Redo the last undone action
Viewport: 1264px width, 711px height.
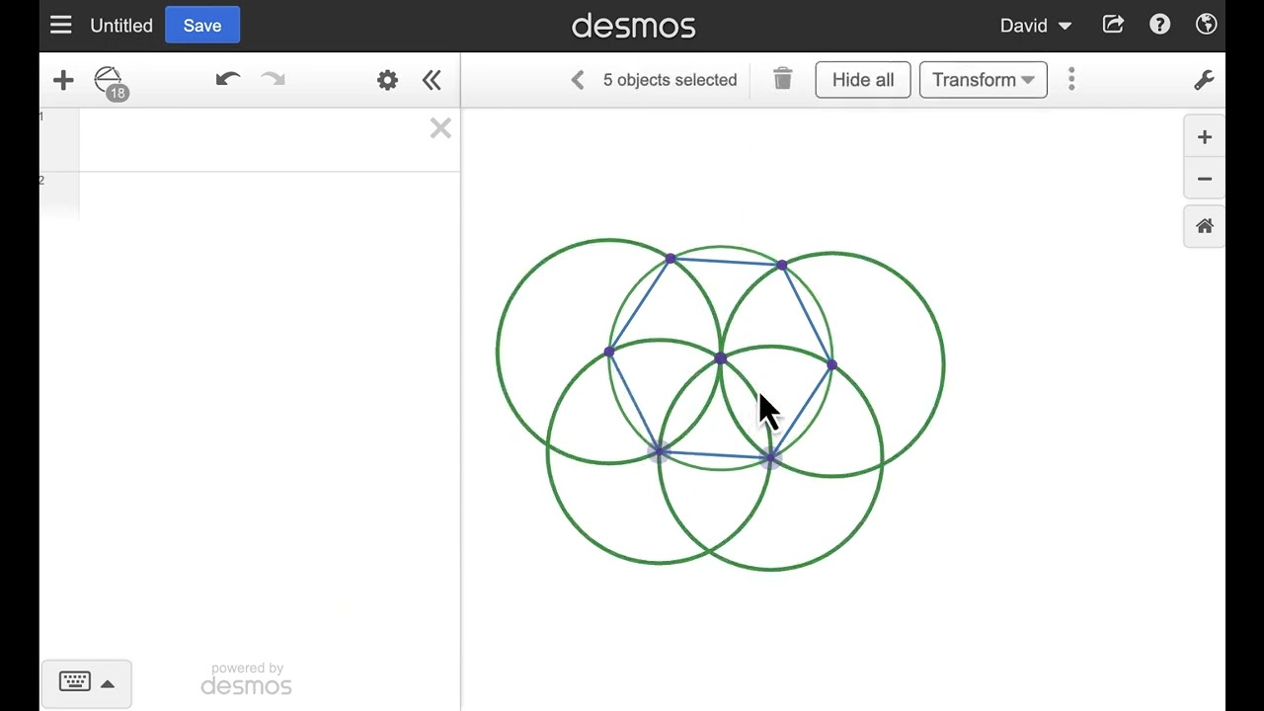[273, 80]
